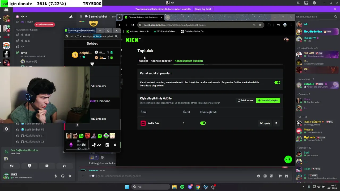This screenshot has height=191, width=340.
Task: Open Discord direct messages home icon
Action: 6,10
